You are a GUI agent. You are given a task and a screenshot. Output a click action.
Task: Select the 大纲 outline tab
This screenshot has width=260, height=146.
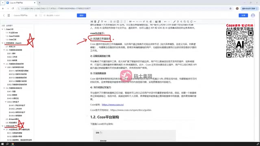click(3, 26)
